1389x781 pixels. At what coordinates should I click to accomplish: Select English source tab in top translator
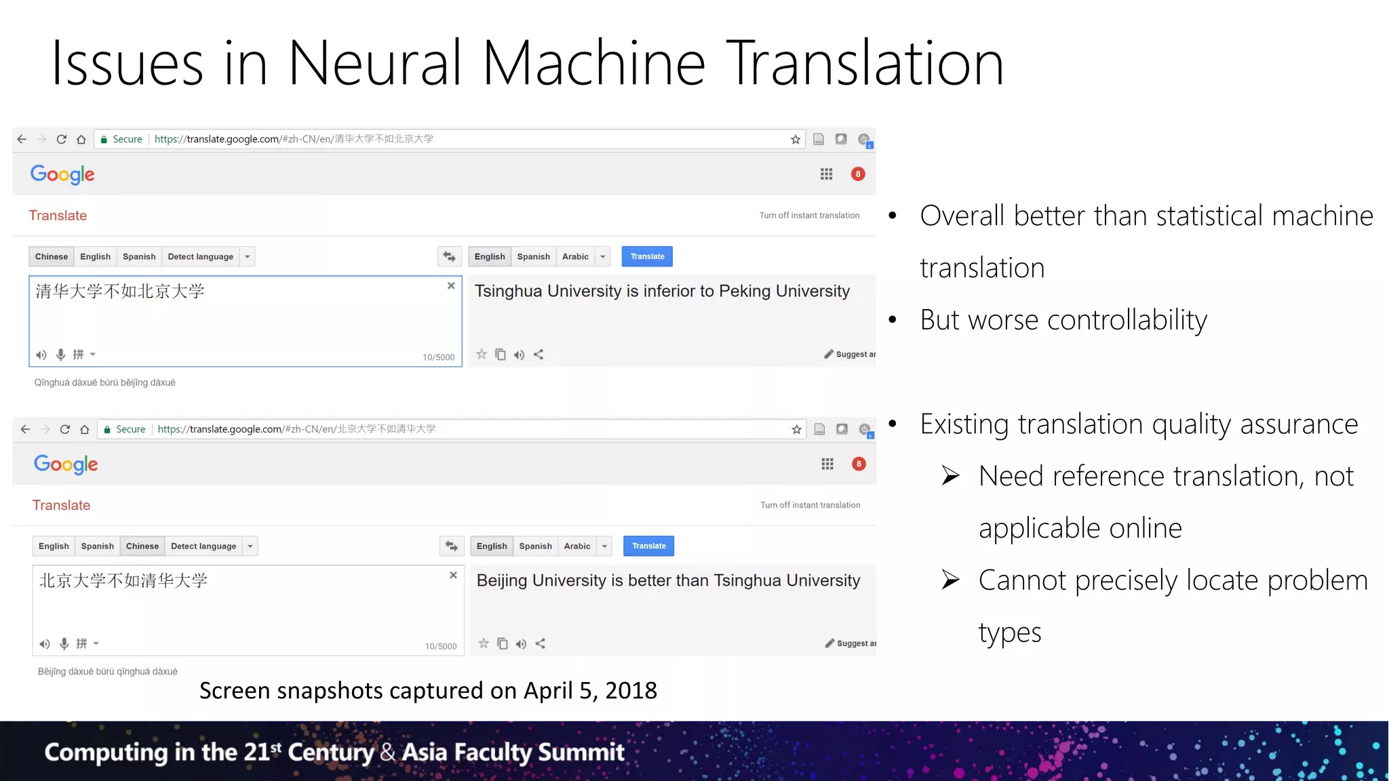tap(95, 256)
